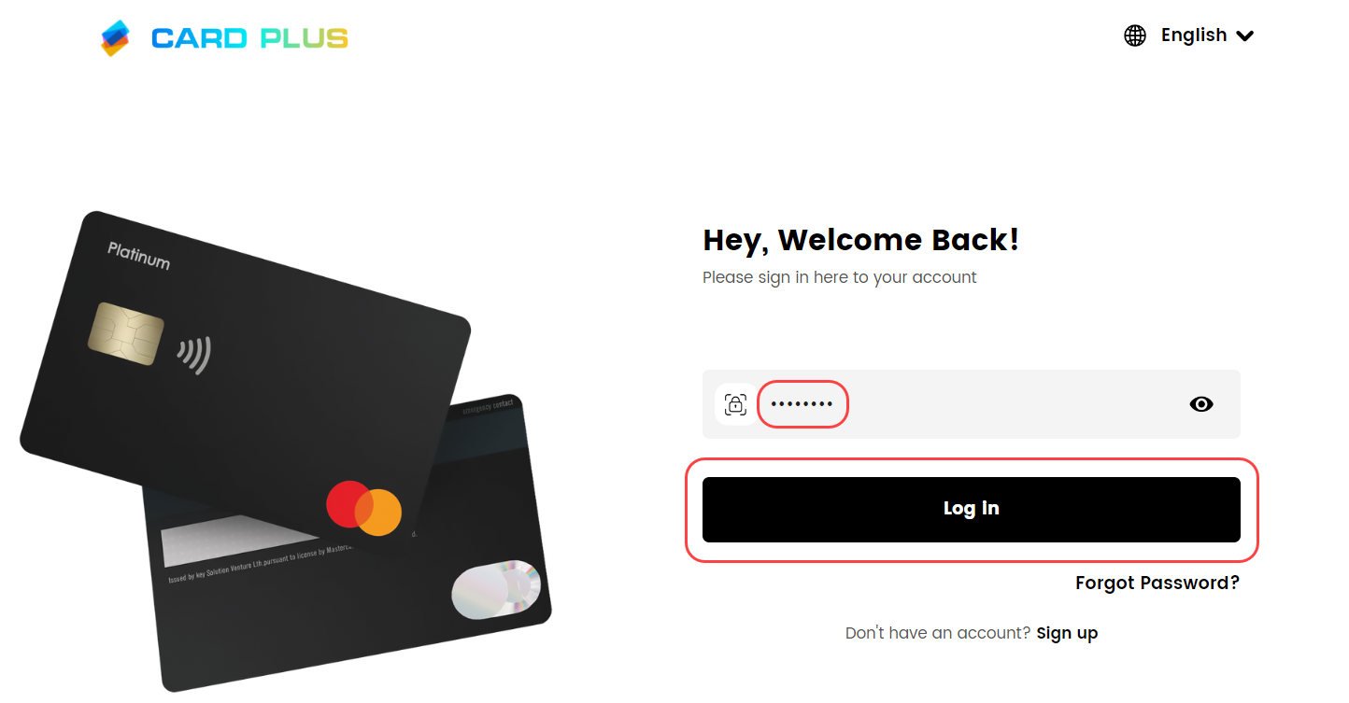The height and width of the screenshot is (703, 1349).
Task: Click the contactless payment symbol on card
Action: 194,355
